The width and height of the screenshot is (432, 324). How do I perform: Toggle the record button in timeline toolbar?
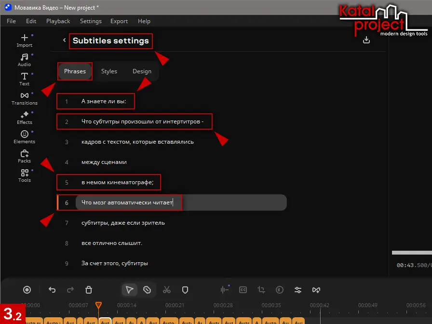(x=27, y=290)
